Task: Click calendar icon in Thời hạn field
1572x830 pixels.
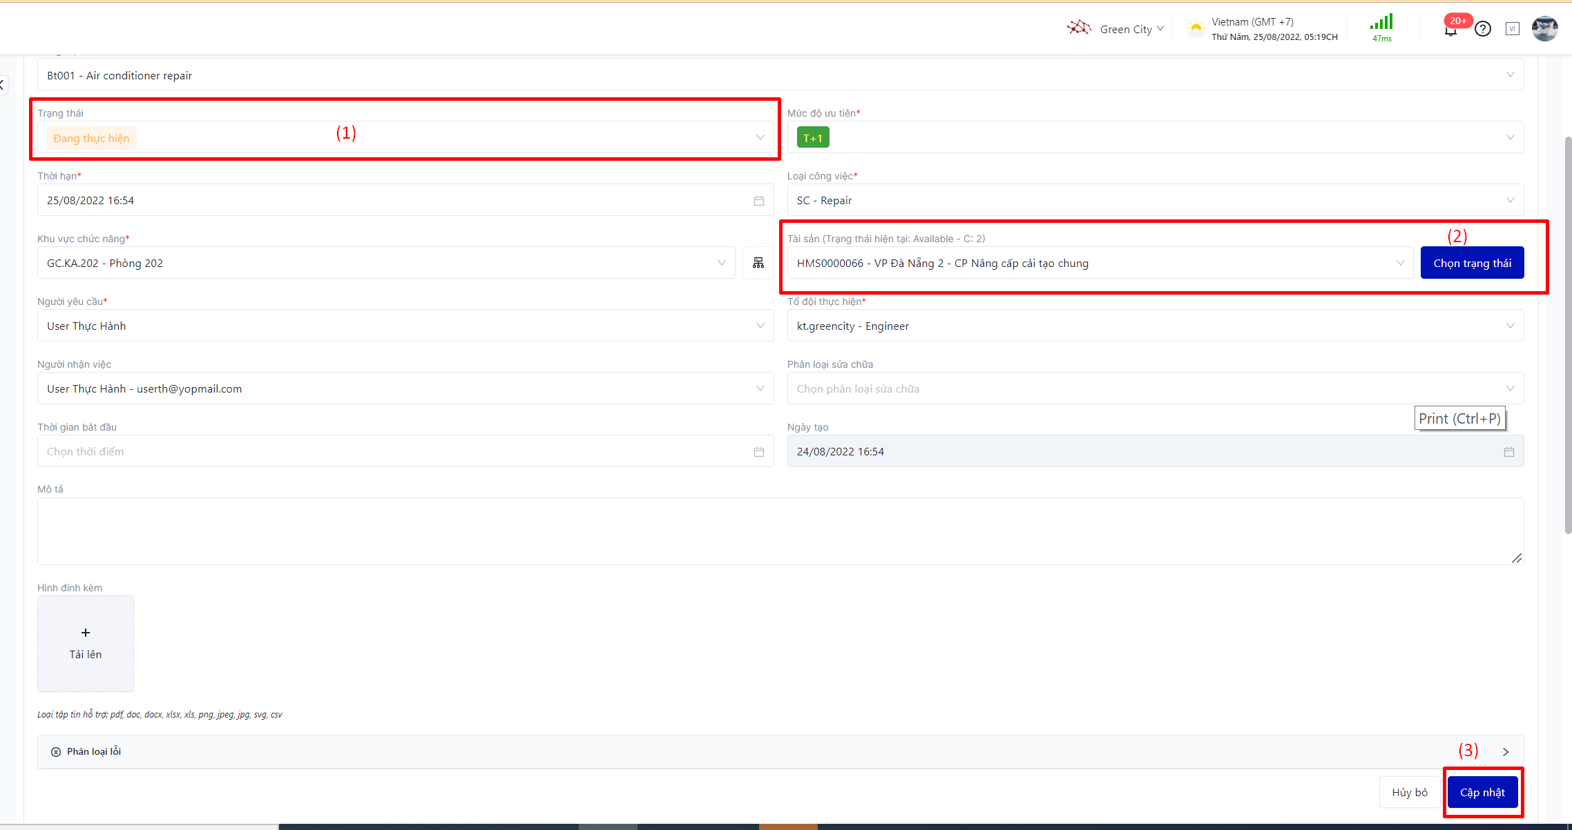Action: (759, 201)
